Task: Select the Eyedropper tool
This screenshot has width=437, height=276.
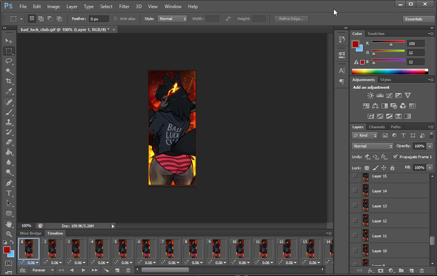Action: (x=9, y=91)
